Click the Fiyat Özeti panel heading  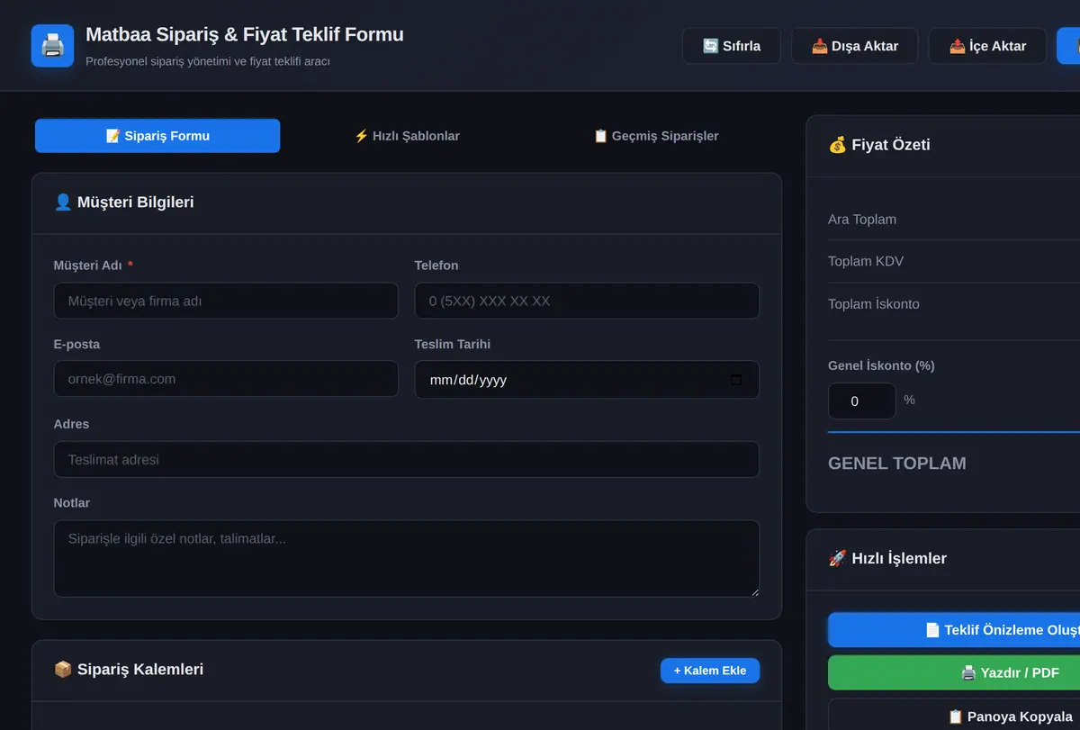879,145
